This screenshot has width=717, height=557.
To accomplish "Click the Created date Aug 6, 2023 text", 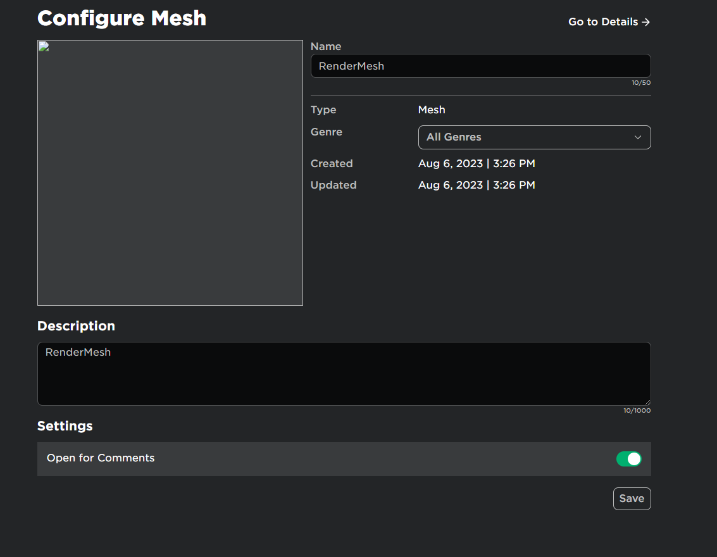I will point(477,163).
